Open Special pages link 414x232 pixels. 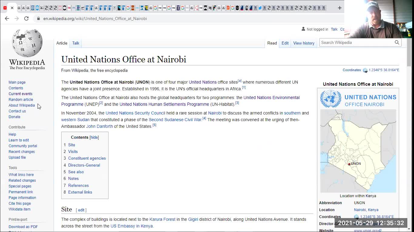[20, 186]
